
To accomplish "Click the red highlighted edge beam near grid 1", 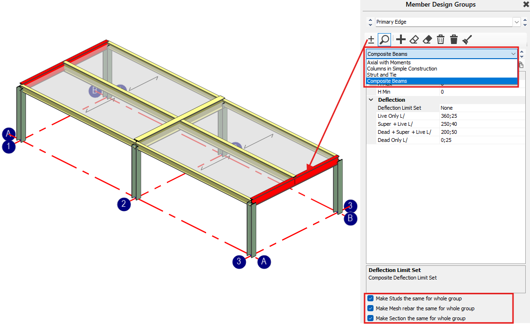I will point(64,62).
